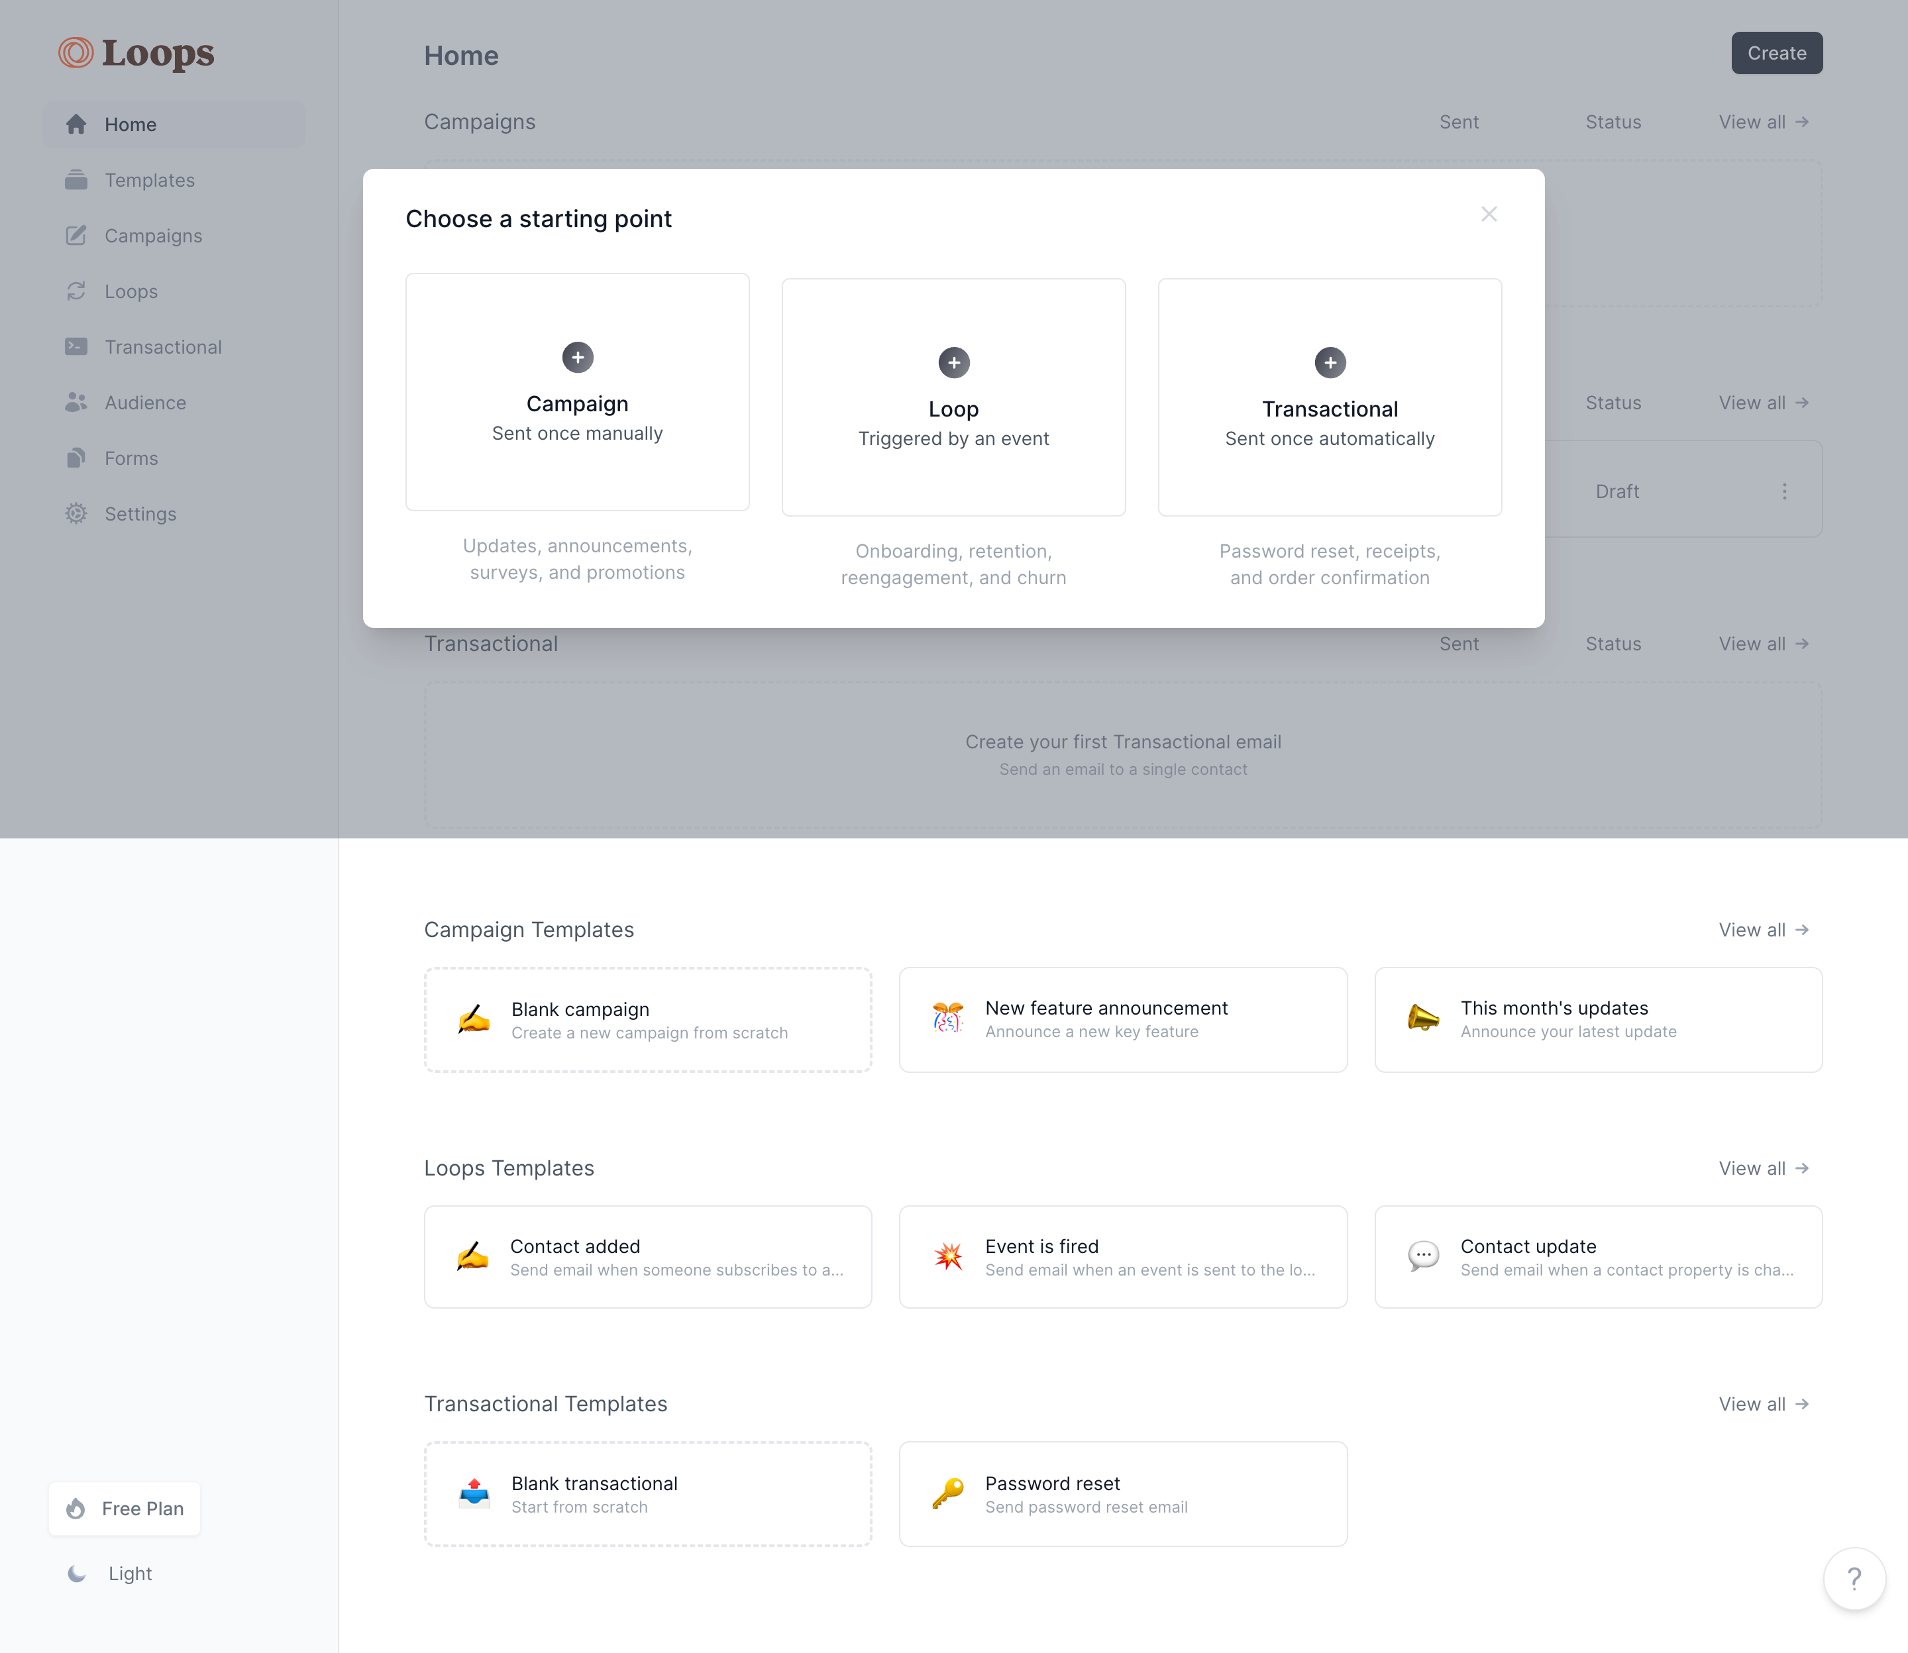1908x1653 pixels.
Task: Open Loops in the sidebar
Action: tap(174, 291)
